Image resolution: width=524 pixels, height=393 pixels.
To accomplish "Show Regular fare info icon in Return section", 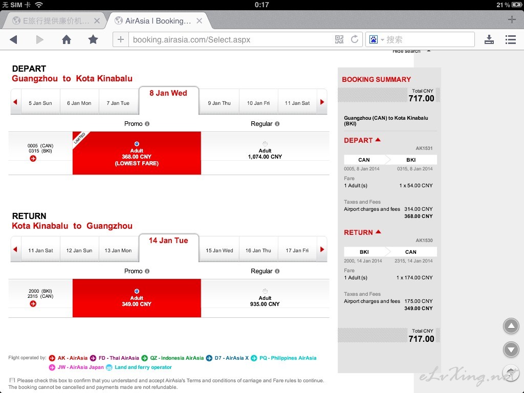I will (x=277, y=271).
